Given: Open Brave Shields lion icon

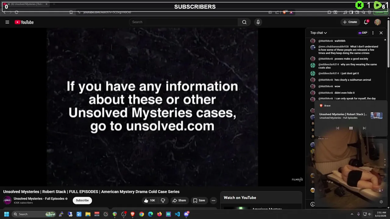Looking at the screenshot, I should [284, 12].
